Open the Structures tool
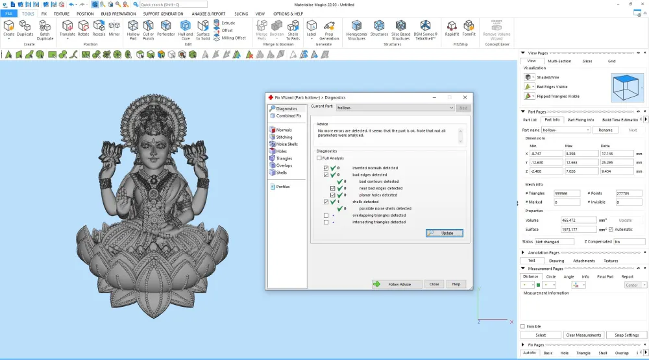649x360 pixels. click(x=379, y=29)
